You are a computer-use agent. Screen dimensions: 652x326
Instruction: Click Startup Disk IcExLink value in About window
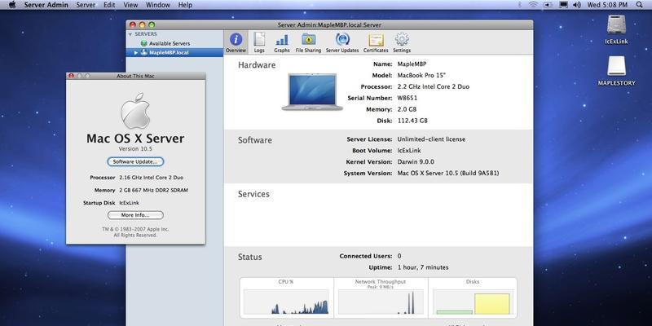coord(129,203)
